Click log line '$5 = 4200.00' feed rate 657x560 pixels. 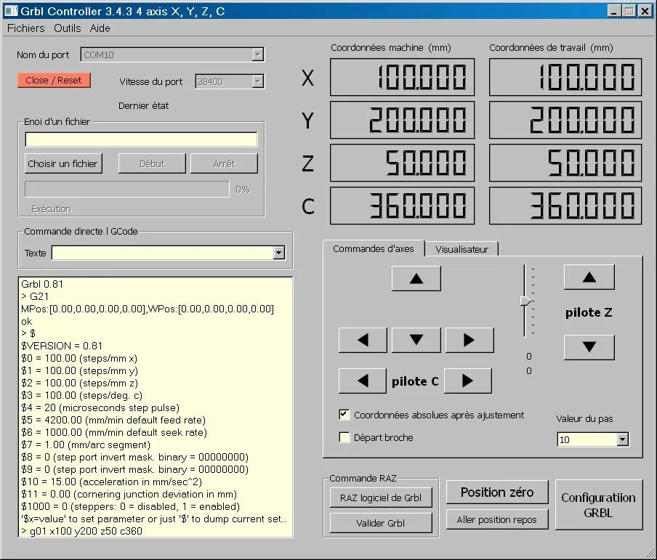click(x=113, y=420)
